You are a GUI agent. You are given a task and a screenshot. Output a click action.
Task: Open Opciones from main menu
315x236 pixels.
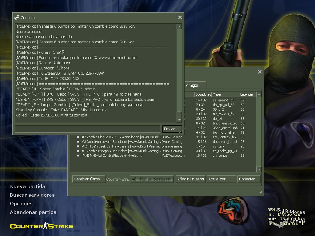tap(21, 204)
